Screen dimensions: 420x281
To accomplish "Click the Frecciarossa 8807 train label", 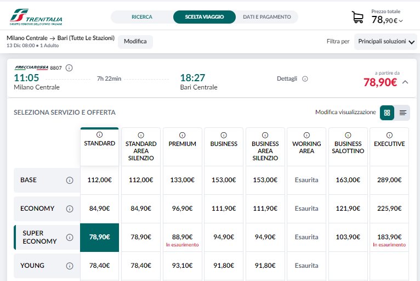I will (x=38, y=68).
